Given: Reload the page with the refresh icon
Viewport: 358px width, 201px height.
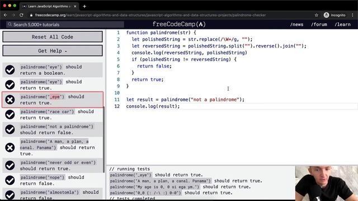Looking at the screenshot, I should (x=21, y=15).
